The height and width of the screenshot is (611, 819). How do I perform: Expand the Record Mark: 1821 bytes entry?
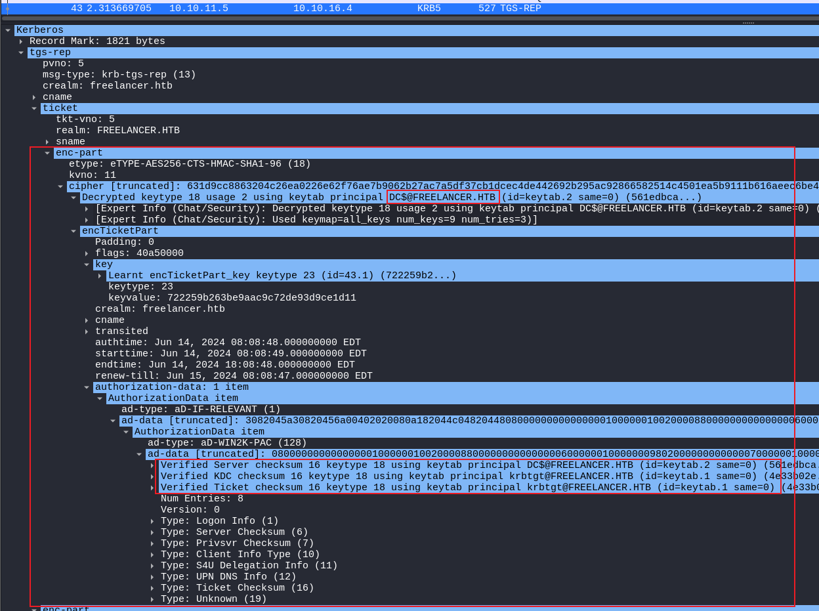coord(21,41)
